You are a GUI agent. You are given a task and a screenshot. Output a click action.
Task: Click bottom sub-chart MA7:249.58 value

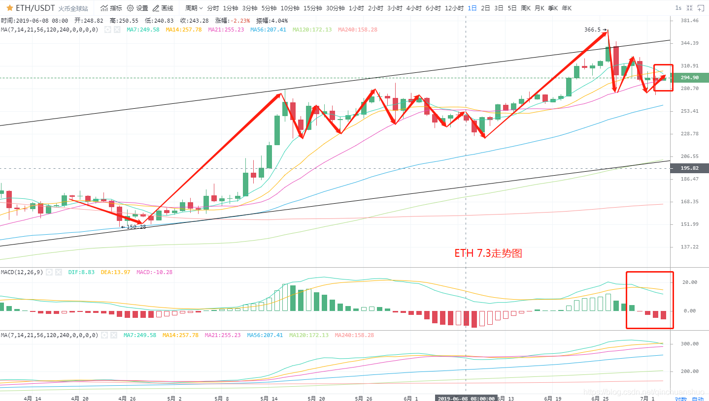coord(140,335)
